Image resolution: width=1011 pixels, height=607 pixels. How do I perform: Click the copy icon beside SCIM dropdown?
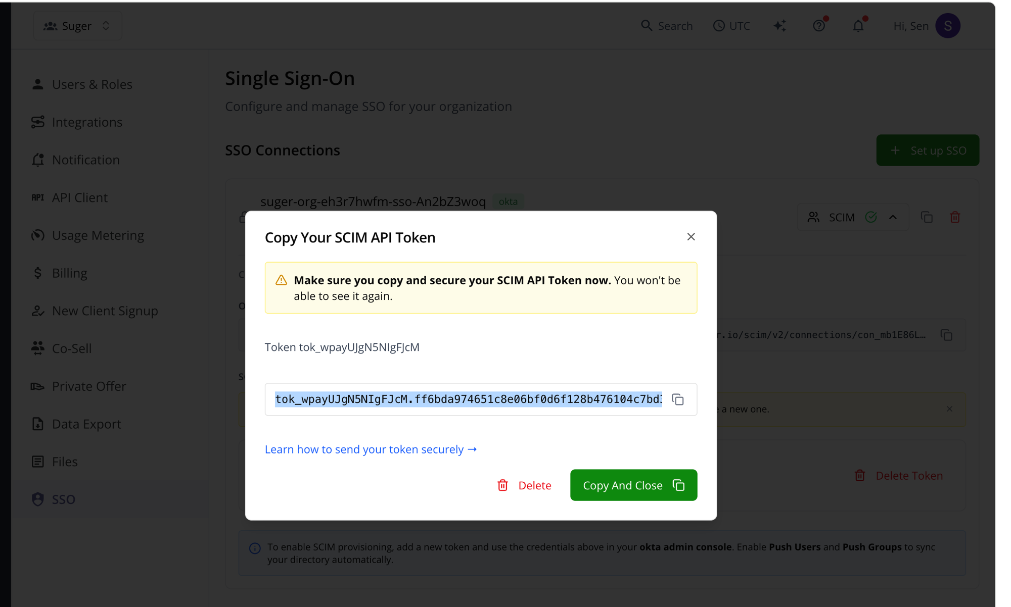[927, 217]
